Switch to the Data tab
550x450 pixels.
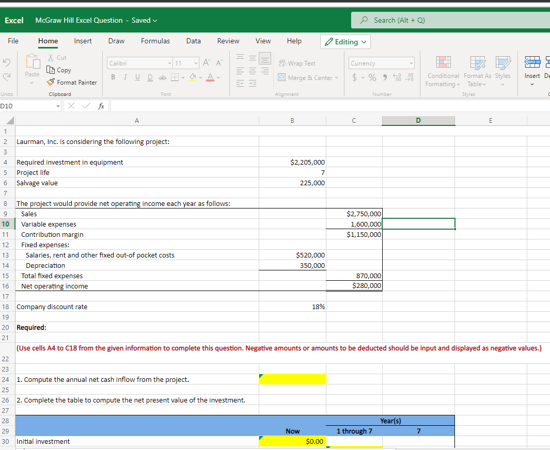tap(193, 41)
